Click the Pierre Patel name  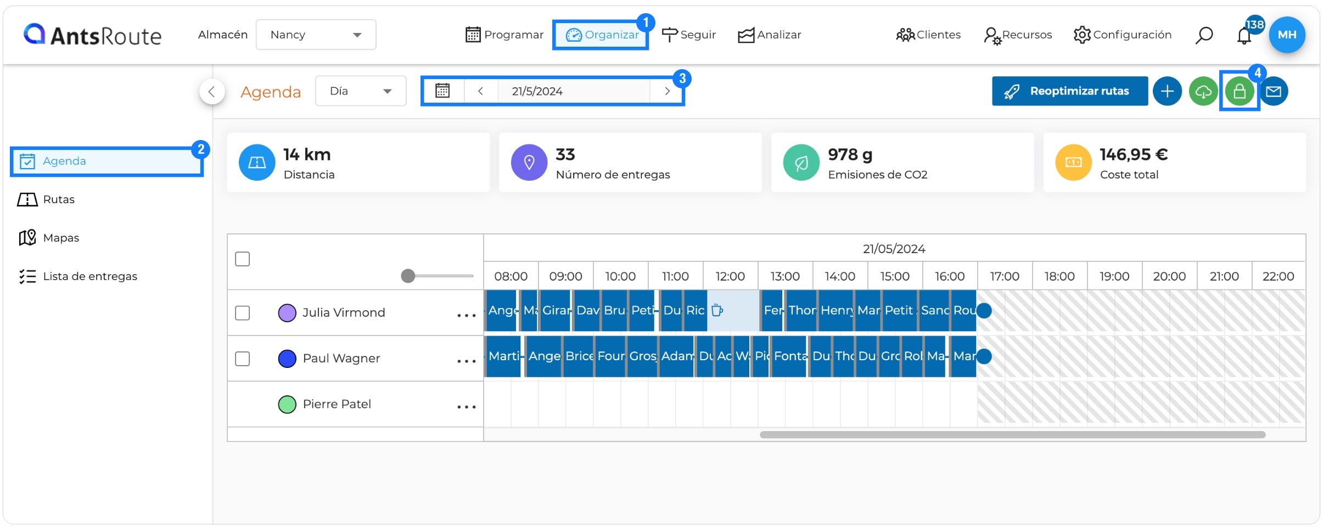[337, 405]
